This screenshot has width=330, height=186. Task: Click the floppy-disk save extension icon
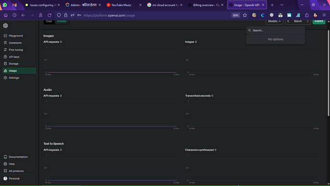point(289,15)
